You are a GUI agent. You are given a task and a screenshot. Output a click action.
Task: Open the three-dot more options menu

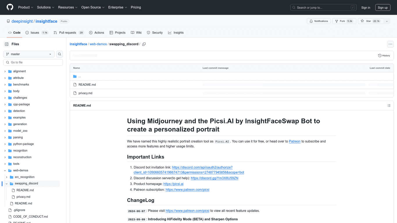click(x=390, y=44)
